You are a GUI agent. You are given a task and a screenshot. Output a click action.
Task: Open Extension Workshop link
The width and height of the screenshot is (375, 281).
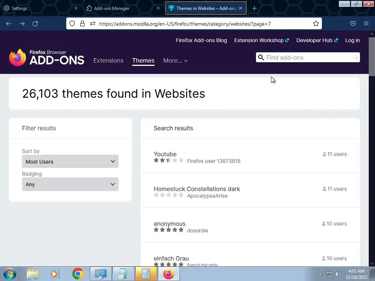(x=261, y=40)
